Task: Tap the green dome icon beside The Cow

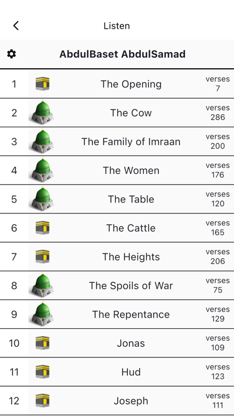Action: (42, 112)
